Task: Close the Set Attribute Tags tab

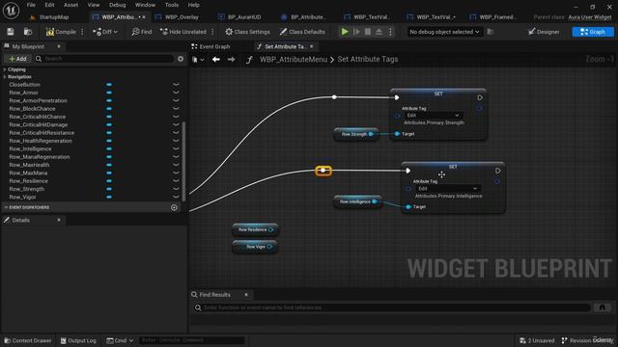Action: point(311,47)
